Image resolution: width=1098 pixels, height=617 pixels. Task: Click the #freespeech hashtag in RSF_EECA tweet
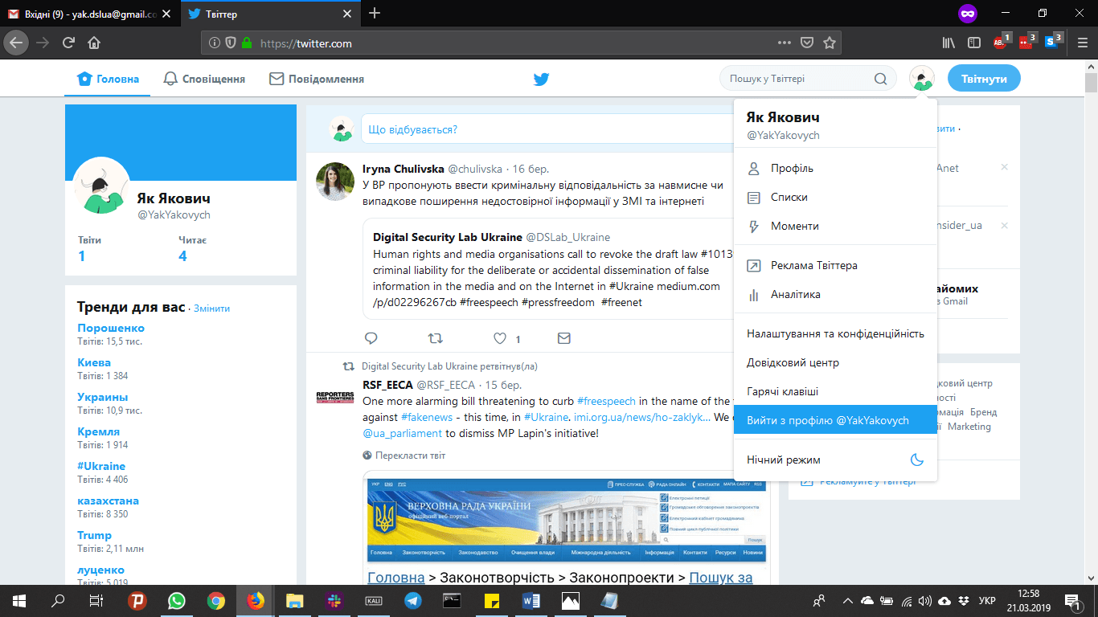[x=607, y=401]
